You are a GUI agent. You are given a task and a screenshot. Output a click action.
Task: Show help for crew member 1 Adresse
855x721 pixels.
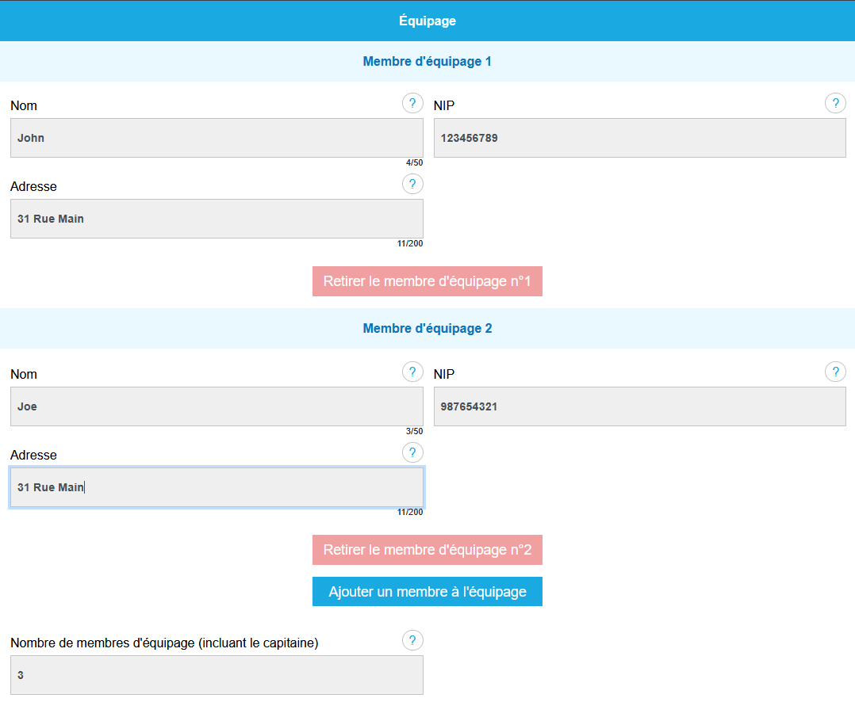click(412, 185)
